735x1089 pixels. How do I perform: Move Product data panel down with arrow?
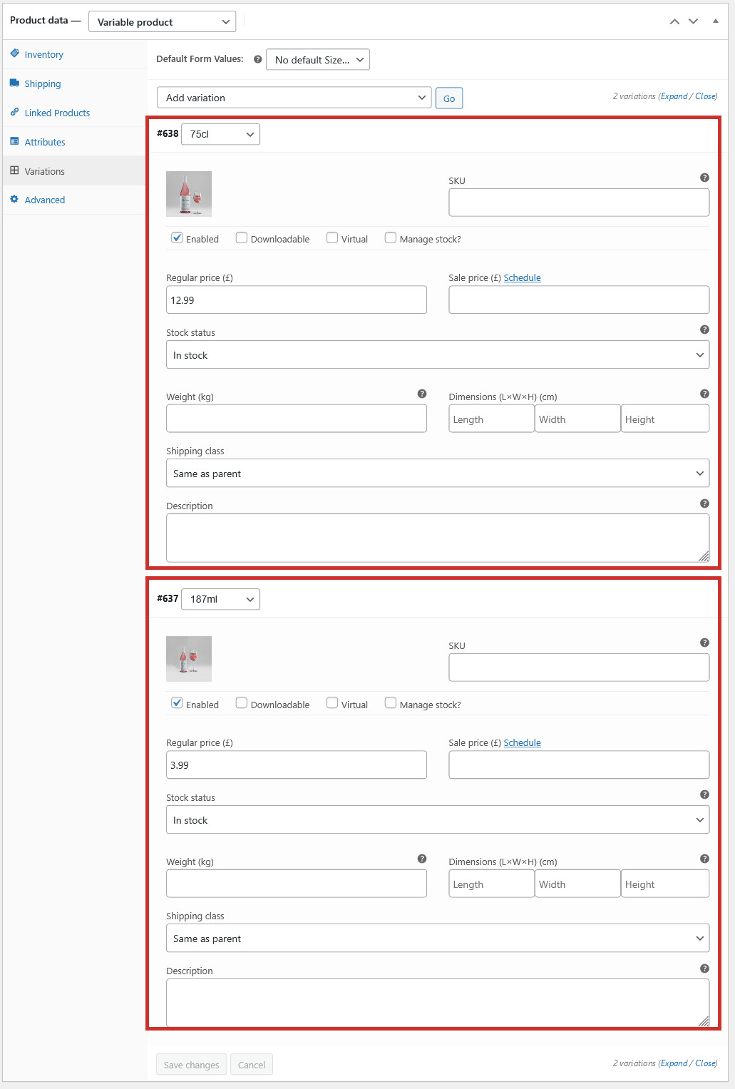694,21
